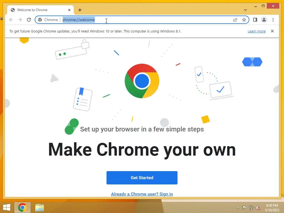Screen dimensions: 284x213
Task: Click the Forward navigation arrow
Action: coord(20,20)
